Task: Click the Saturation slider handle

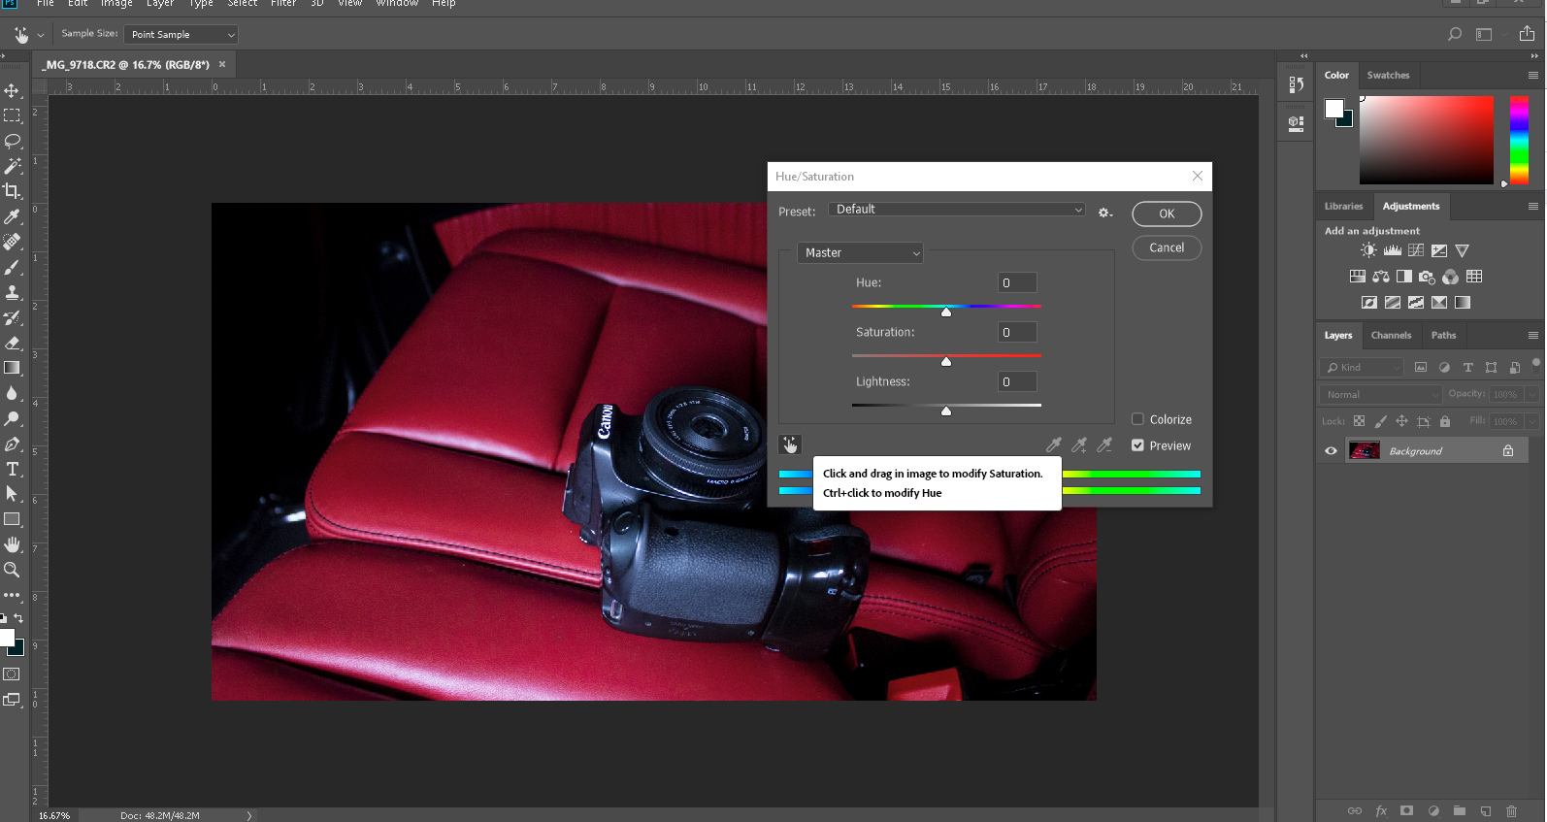Action: click(946, 361)
